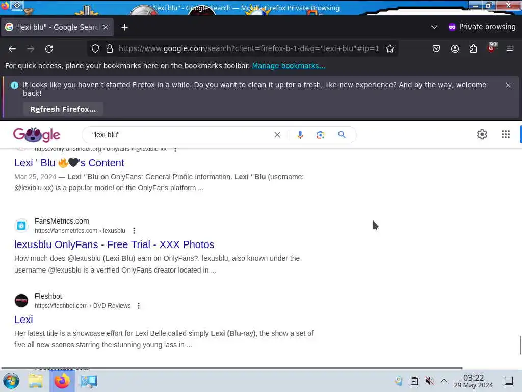
Task: Click the Fleshbot site favicon
Action: click(x=21, y=301)
